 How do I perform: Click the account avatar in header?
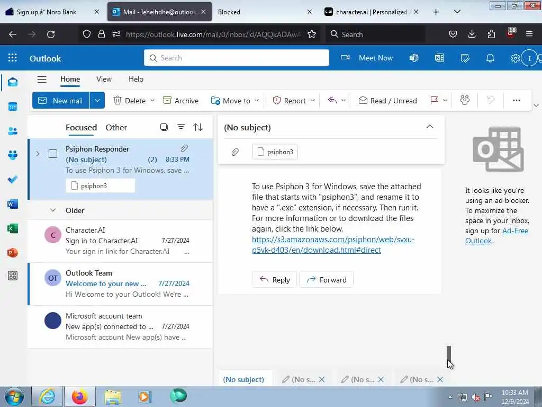click(x=529, y=58)
